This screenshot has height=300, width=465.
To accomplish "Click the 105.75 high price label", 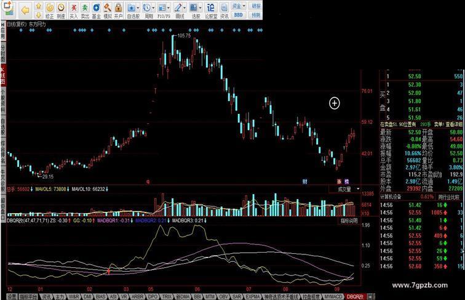I will [184, 36].
